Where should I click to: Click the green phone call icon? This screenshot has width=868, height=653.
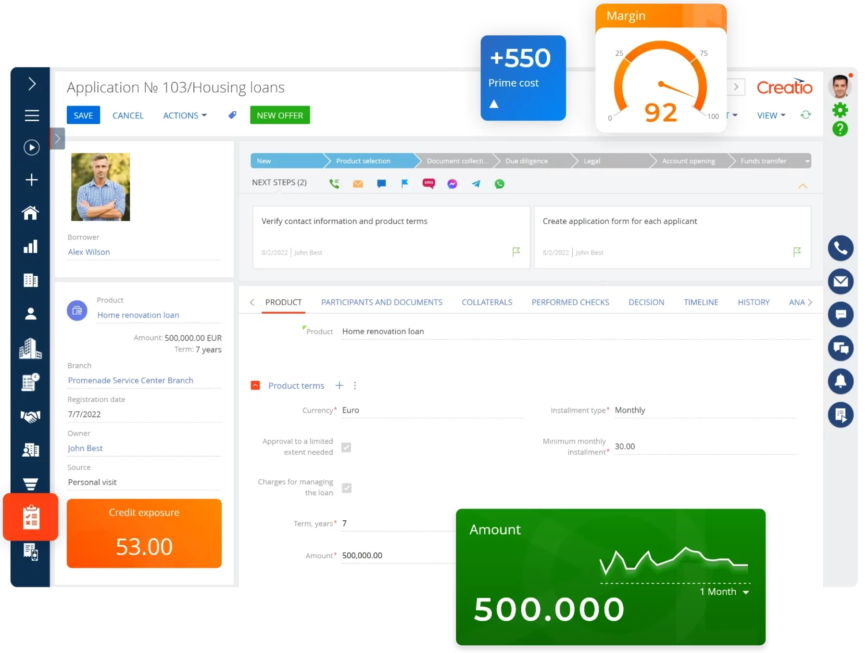pos(334,184)
